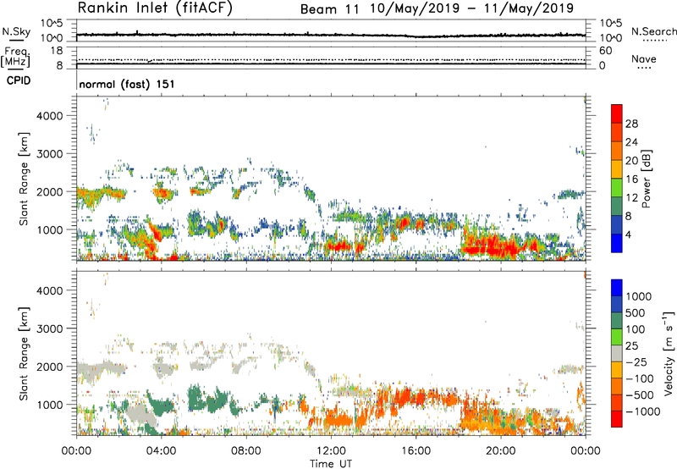
Task: Click the yellow segment of the power colorbar
Action: pyautogui.click(x=617, y=169)
